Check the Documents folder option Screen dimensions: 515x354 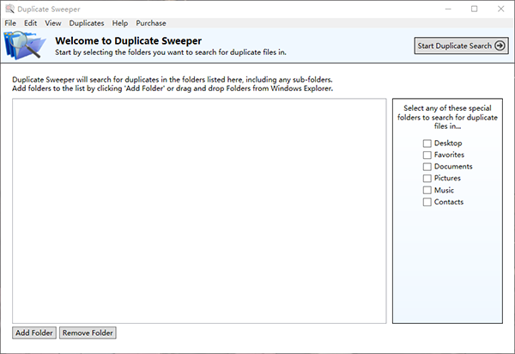[427, 167]
